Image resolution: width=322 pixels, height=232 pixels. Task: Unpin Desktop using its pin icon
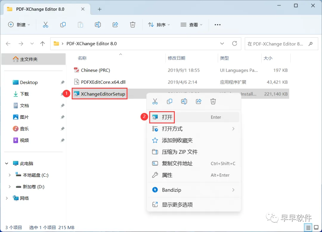(62, 82)
